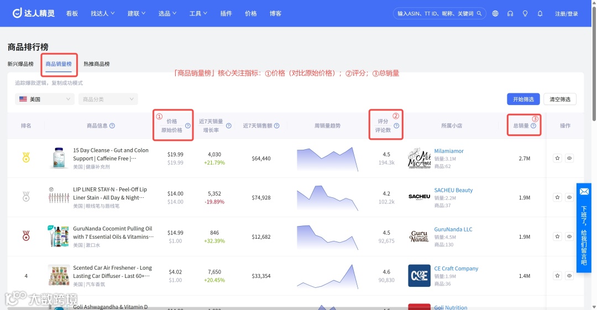Click the GuruNanda Pulling Oil thumbnail
The image size is (597, 310).
[59, 236]
